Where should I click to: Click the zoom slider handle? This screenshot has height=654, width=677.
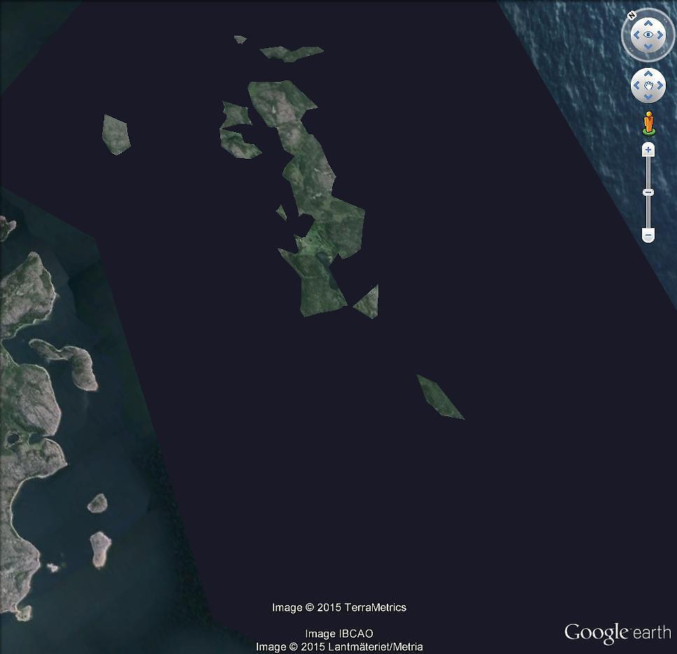[x=648, y=192]
